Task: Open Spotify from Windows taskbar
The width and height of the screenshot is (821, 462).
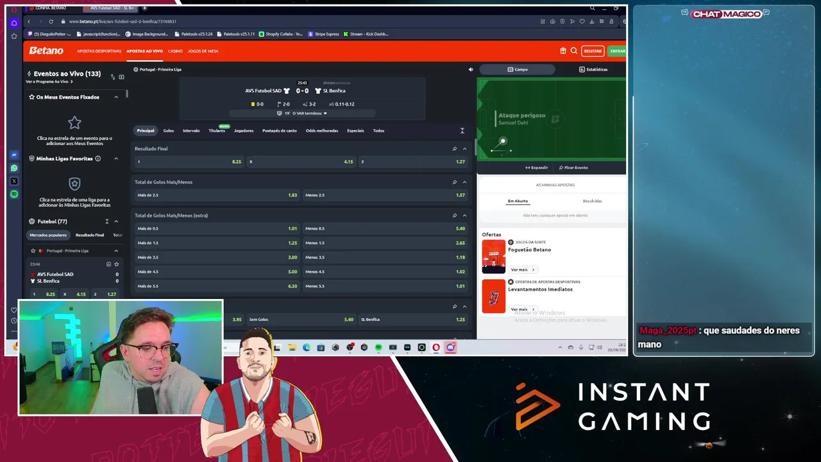Action: point(378,347)
